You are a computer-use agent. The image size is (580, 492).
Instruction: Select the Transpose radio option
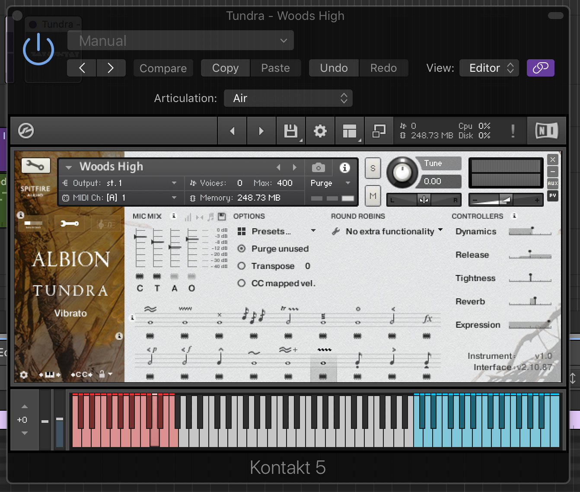tap(242, 266)
